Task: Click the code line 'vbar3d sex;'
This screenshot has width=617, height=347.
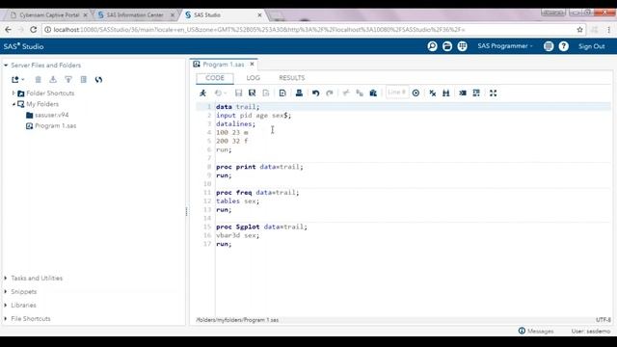Action: [238, 235]
